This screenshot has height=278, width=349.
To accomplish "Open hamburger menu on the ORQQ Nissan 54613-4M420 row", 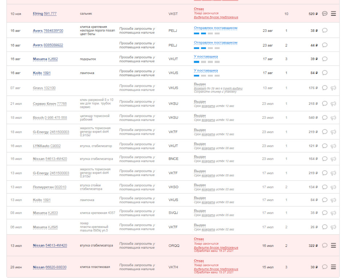I will pyautogui.click(x=333, y=245).
